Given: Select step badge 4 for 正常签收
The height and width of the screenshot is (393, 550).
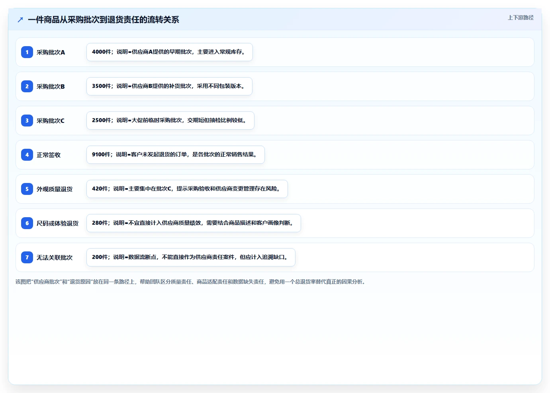Looking at the screenshot, I should (27, 155).
